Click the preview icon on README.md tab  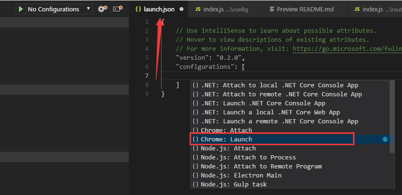click(272, 9)
